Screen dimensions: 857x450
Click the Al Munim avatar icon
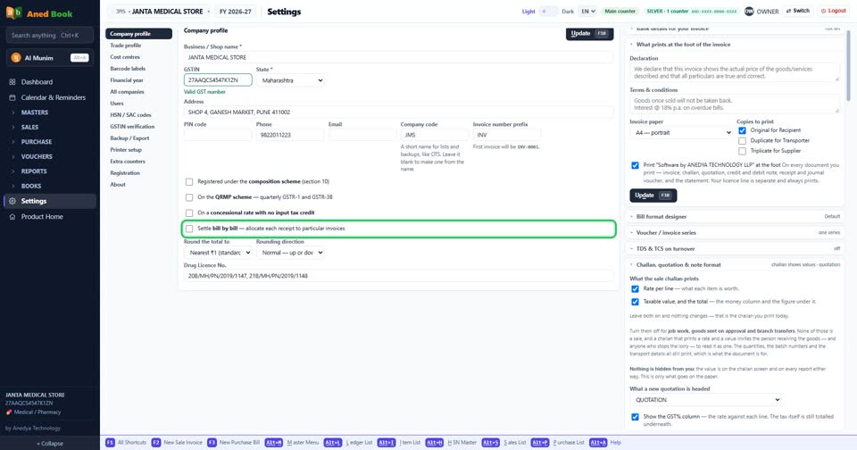tap(16, 57)
